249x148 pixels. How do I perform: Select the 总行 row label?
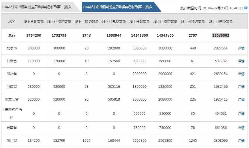point(12,36)
